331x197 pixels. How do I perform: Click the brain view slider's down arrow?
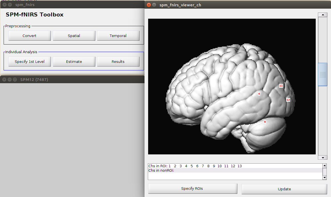(x=322, y=157)
